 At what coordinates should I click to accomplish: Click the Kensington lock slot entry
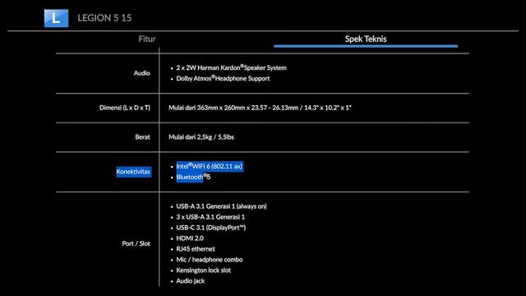click(x=204, y=271)
